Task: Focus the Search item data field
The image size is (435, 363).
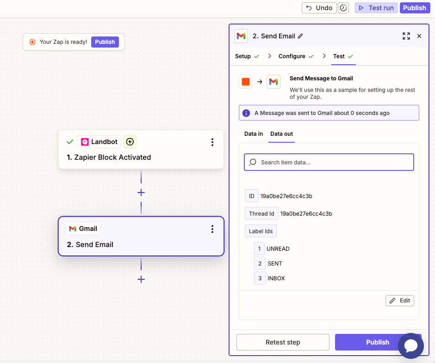Action: [329, 162]
